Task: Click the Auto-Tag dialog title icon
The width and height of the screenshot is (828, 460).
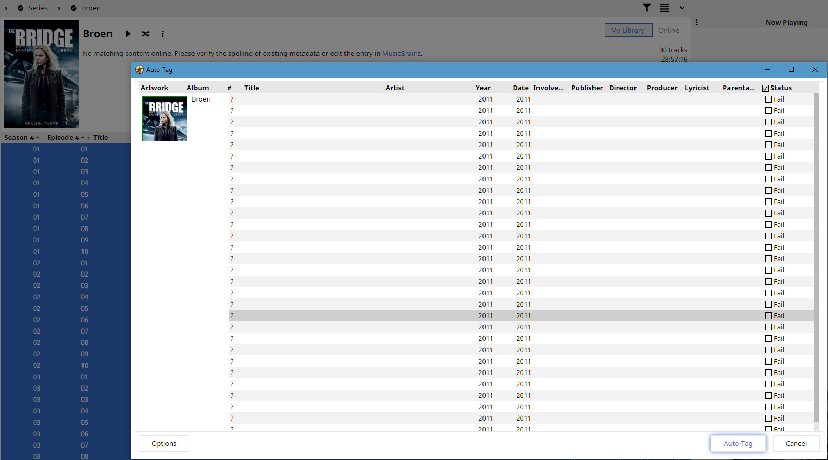Action: coord(140,70)
